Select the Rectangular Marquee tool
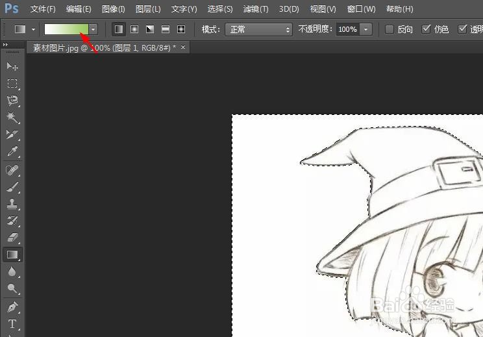Screen dimensions: 483x337 point(12,84)
